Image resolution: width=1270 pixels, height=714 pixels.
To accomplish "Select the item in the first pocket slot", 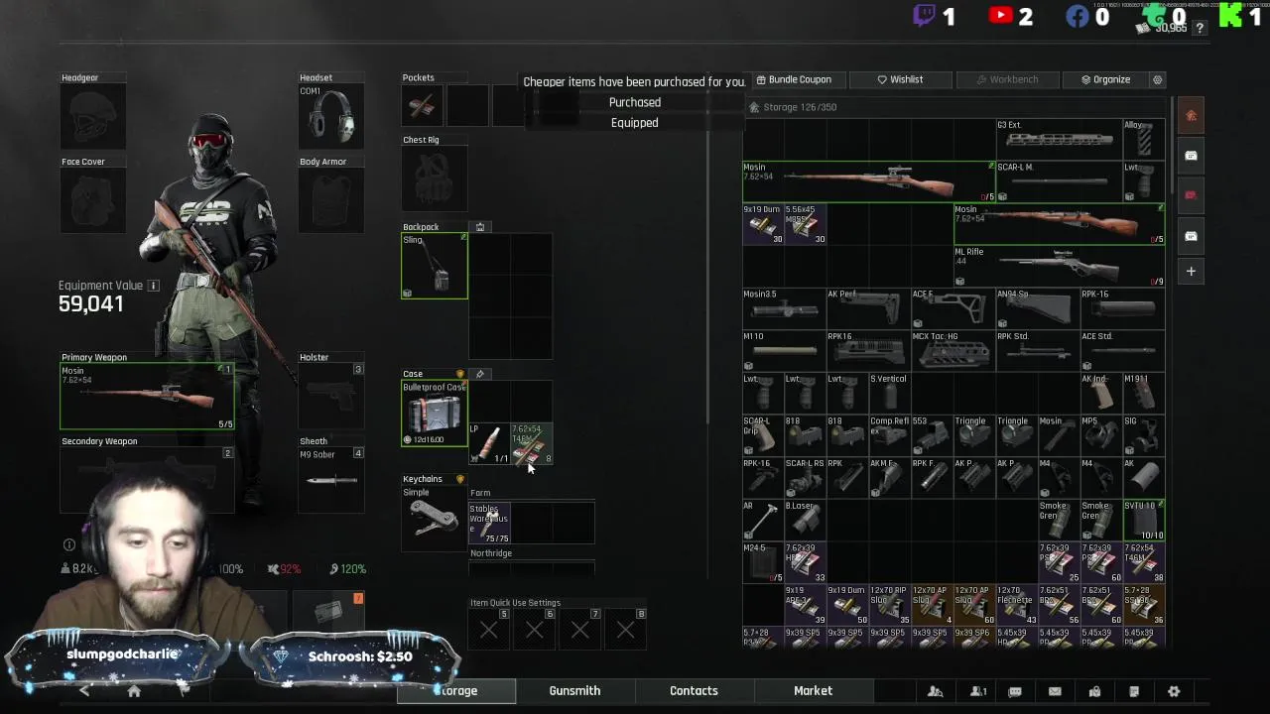I will point(423,105).
